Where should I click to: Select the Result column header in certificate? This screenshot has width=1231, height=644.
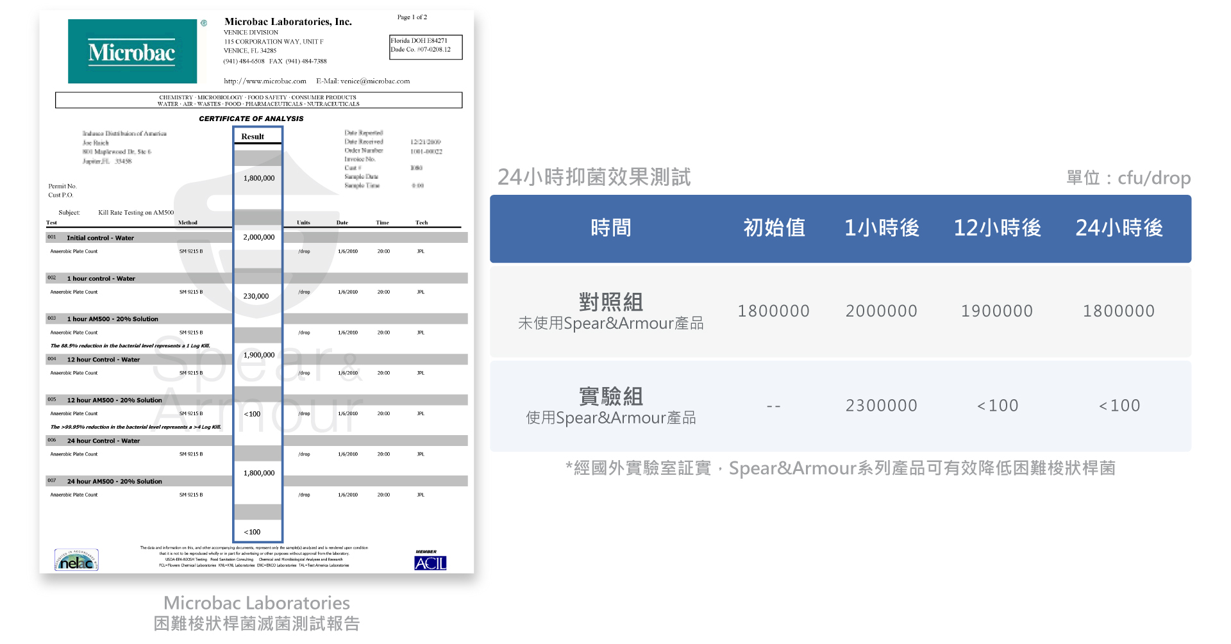coord(253,136)
